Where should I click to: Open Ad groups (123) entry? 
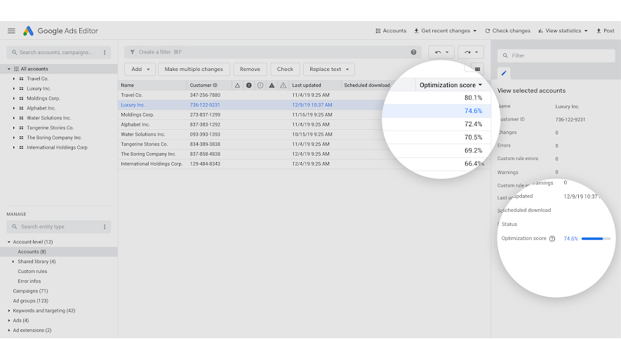pos(30,301)
